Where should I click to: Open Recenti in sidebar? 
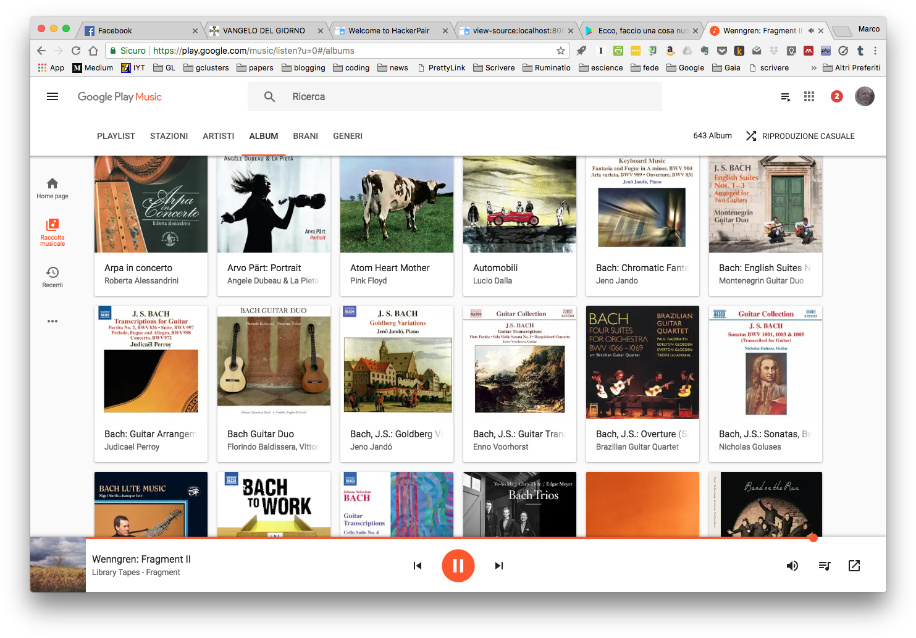(53, 277)
